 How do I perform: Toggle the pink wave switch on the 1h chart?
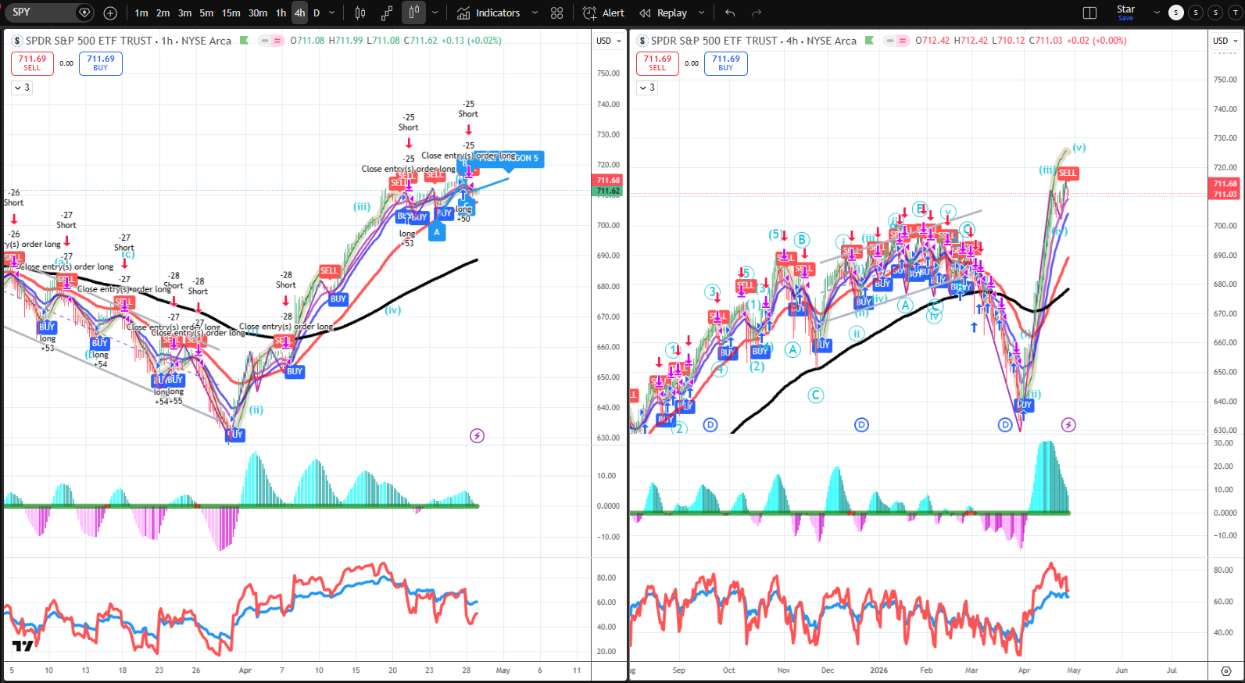[x=277, y=41]
